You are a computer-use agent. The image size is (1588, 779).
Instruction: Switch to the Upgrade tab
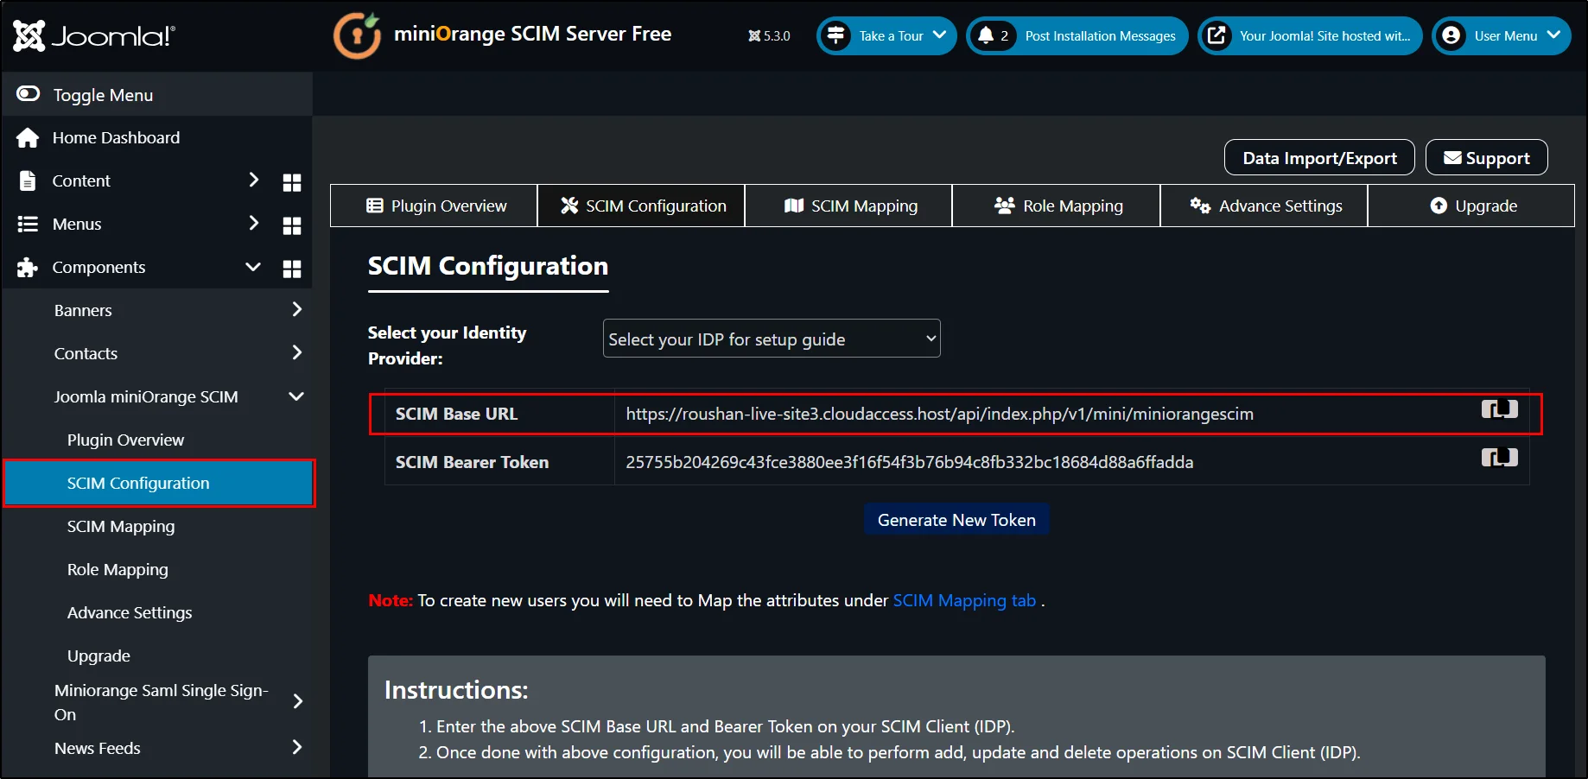pyautogui.click(x=1471, y=206)
